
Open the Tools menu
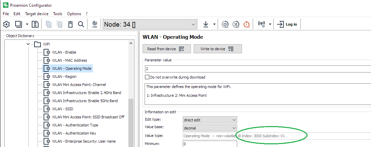pyautogui.click(x=57, y=14)
